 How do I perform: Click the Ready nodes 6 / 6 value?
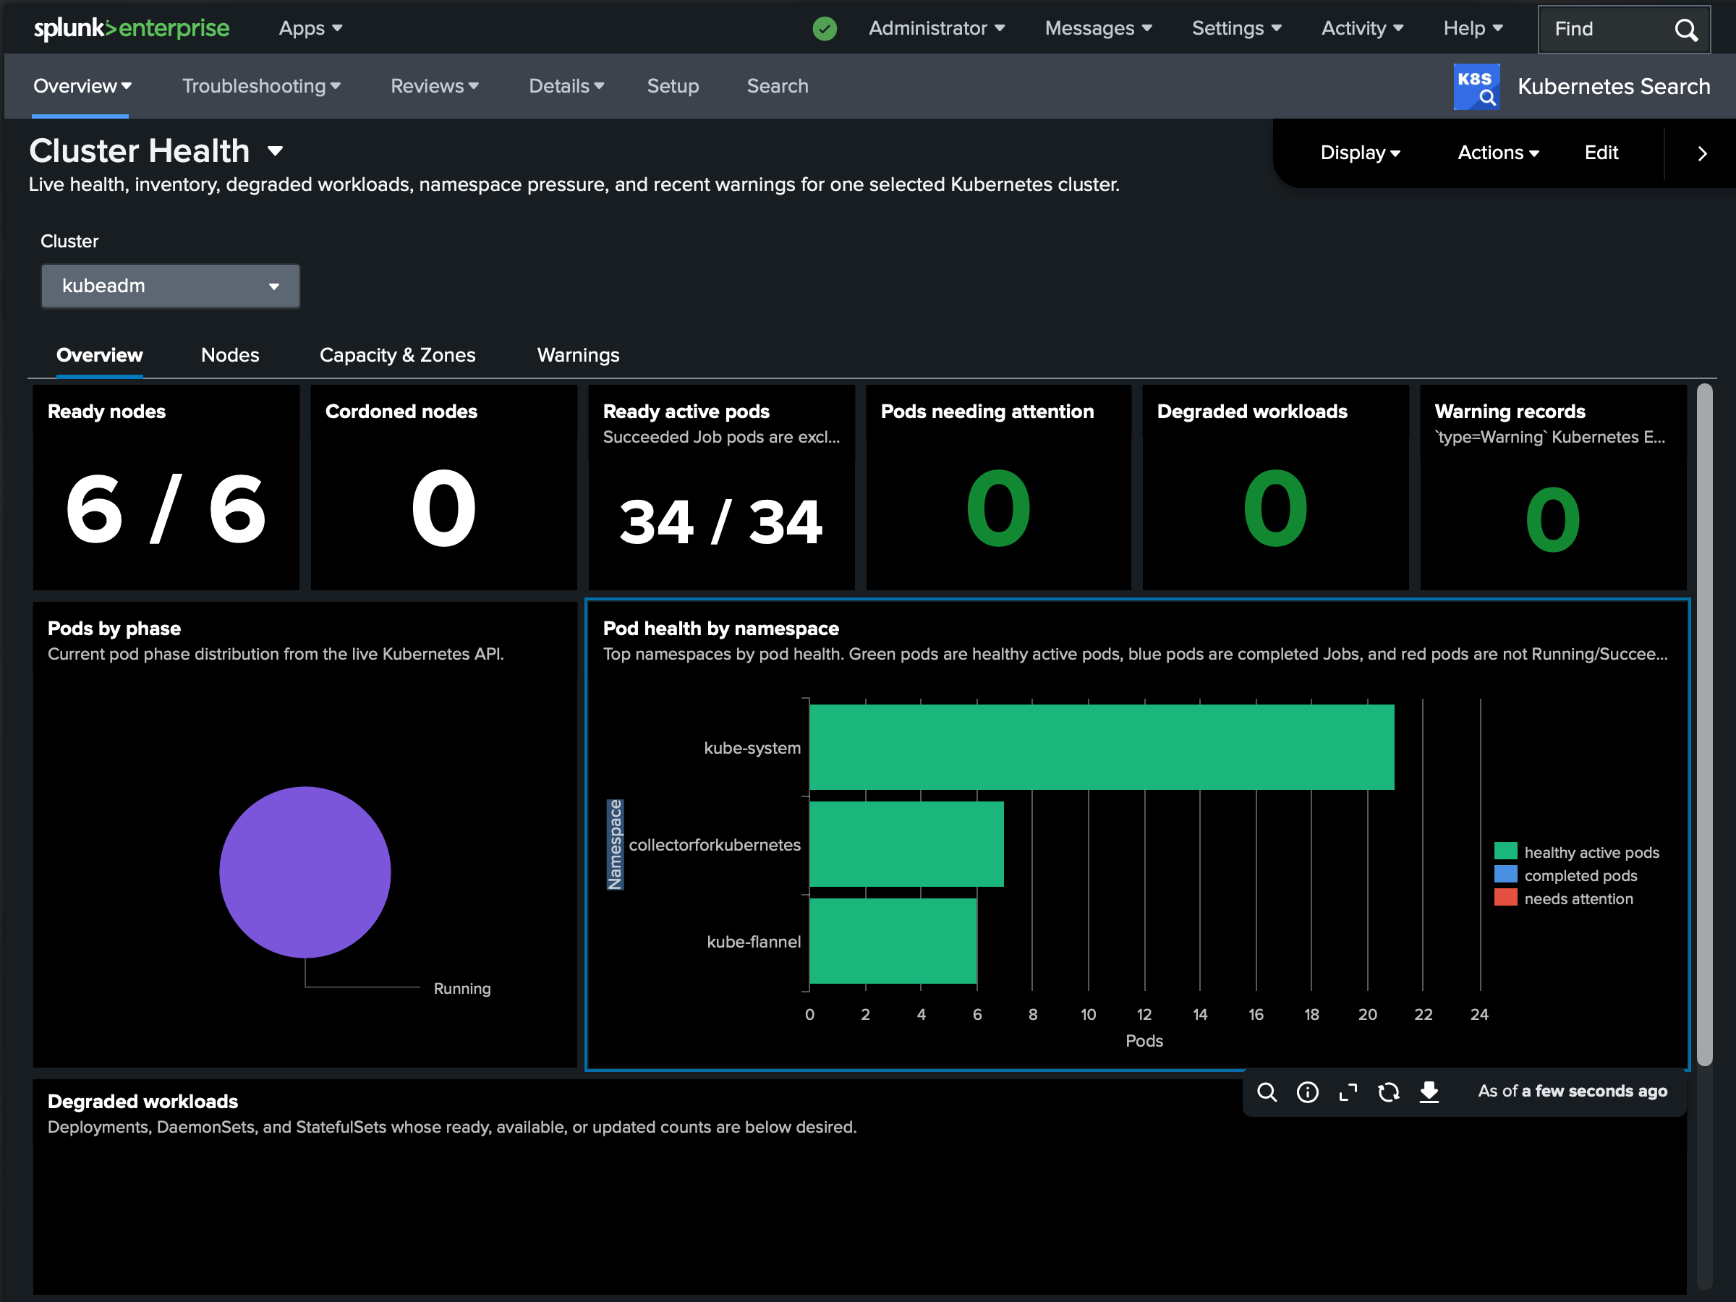click(x=166, y=509)
